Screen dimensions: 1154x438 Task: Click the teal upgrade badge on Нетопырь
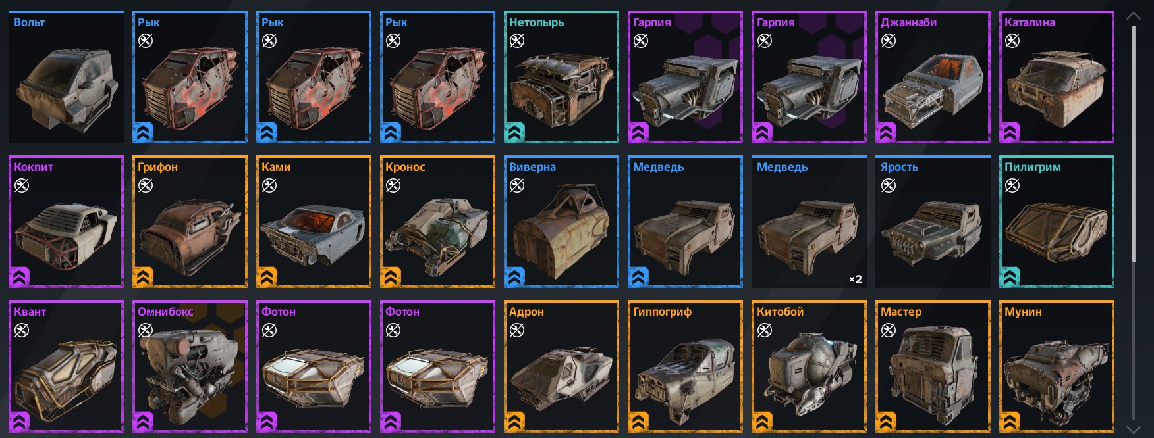tap(514, 133)
